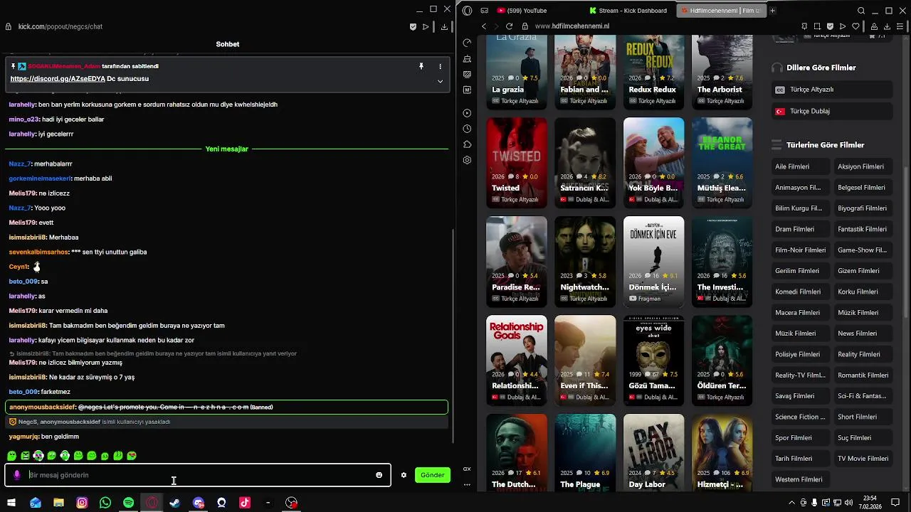Open Opera sidebar settings gear icon
The image size is (911, 512).
(x=467, y=160)
